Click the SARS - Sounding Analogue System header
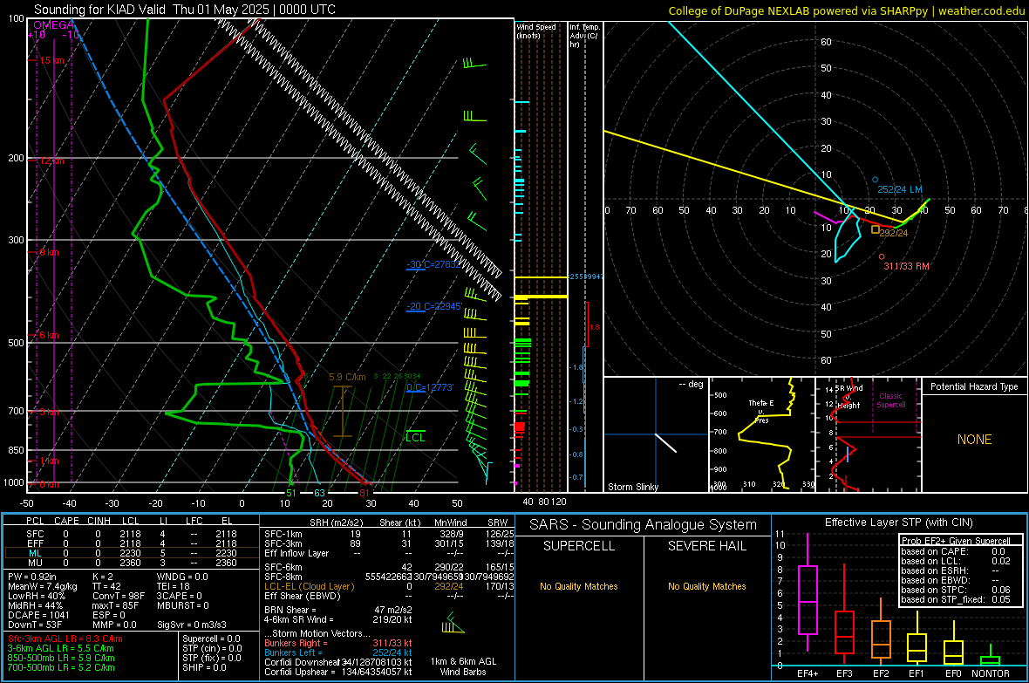The height and width of the screenshot is (683, 1029). point(644,524)
